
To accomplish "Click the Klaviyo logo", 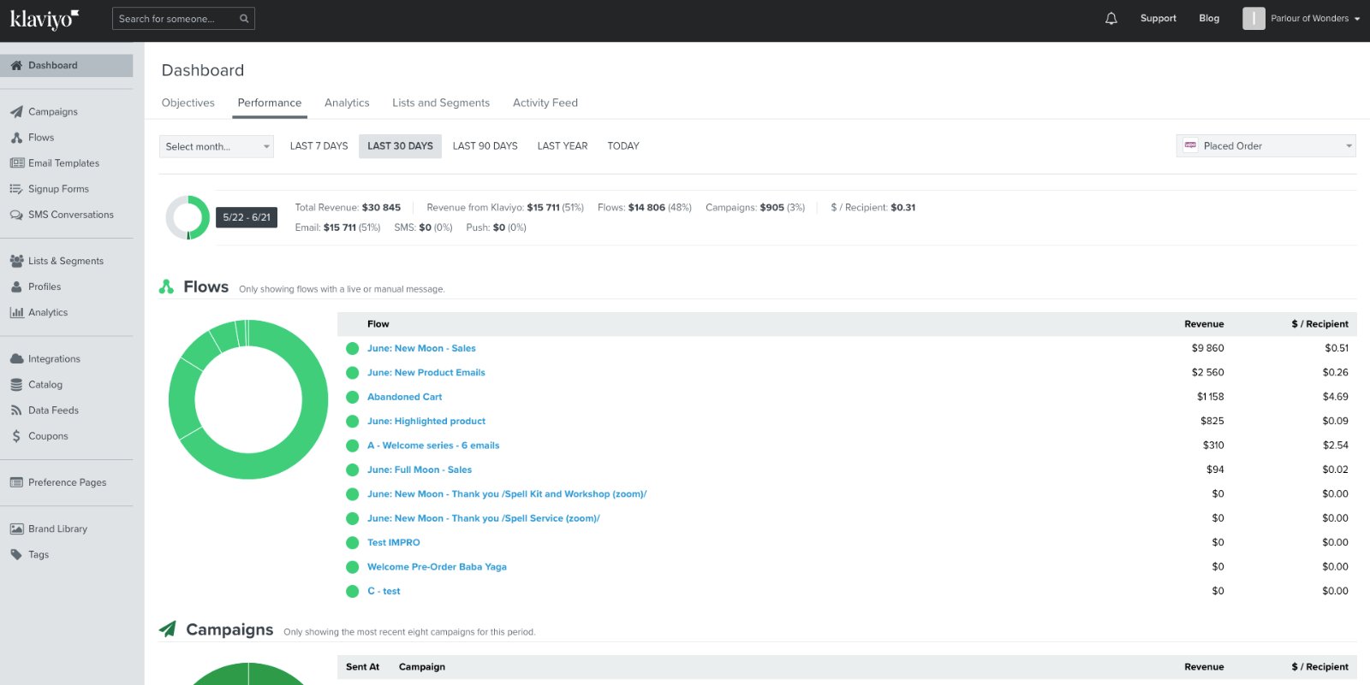I will click(45, 19).
